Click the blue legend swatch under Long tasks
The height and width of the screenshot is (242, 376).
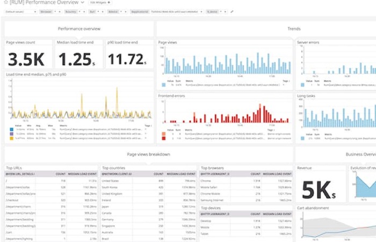click(x=302, y=138)
